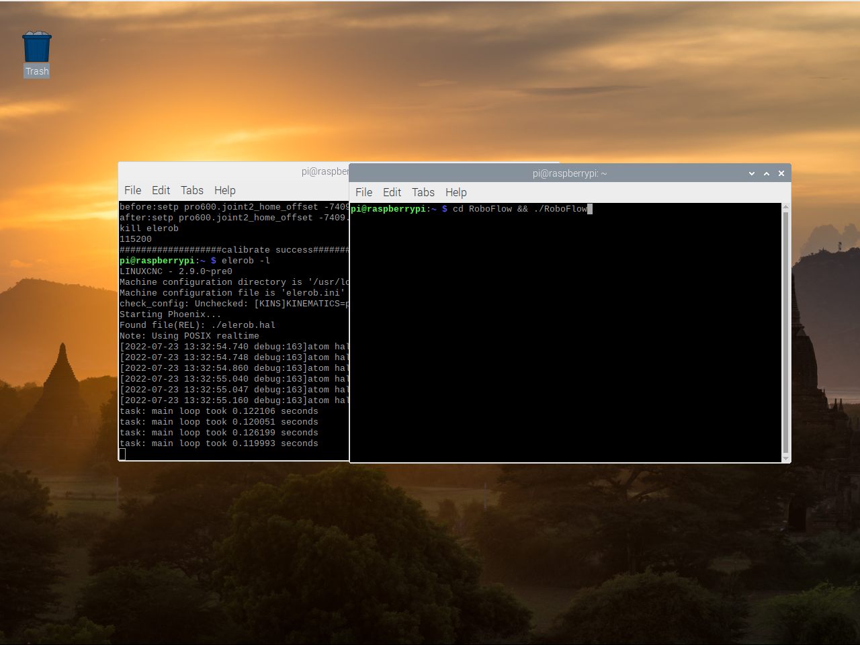The image size is (860, 645).
Task: Open Help menu in the elerob terminal
Action: [x=224, y=190]
